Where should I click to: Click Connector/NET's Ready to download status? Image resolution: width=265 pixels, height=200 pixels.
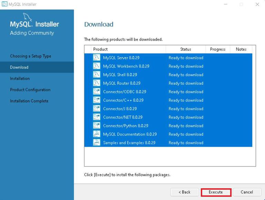186,117
